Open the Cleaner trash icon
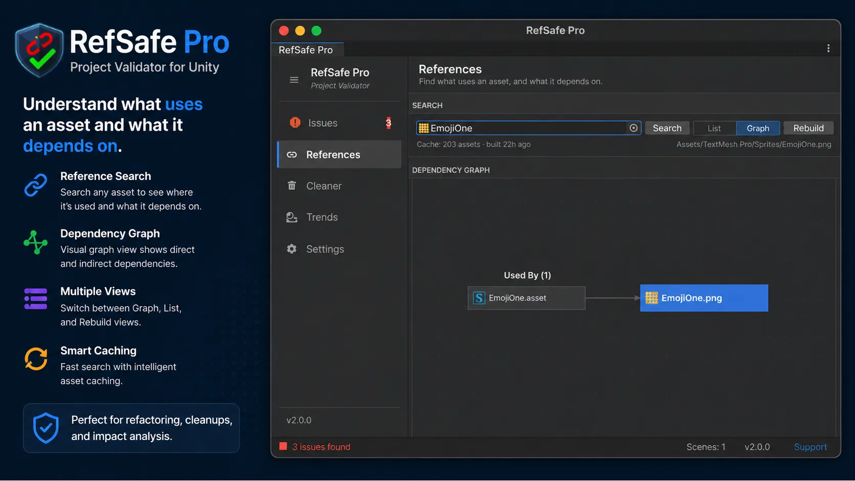Image resolution: width=855 pixels, height=481 pixels. pos(291,186)
